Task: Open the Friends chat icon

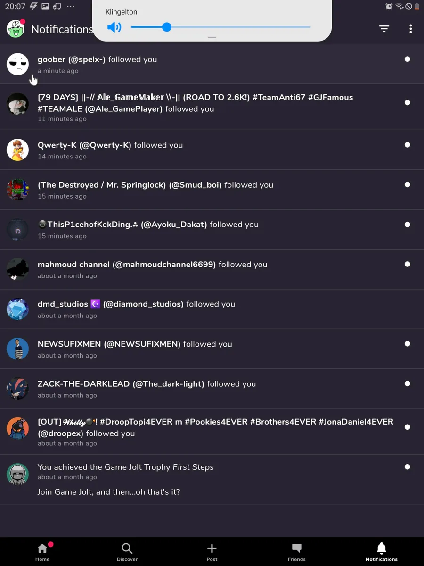Action: 297,552
